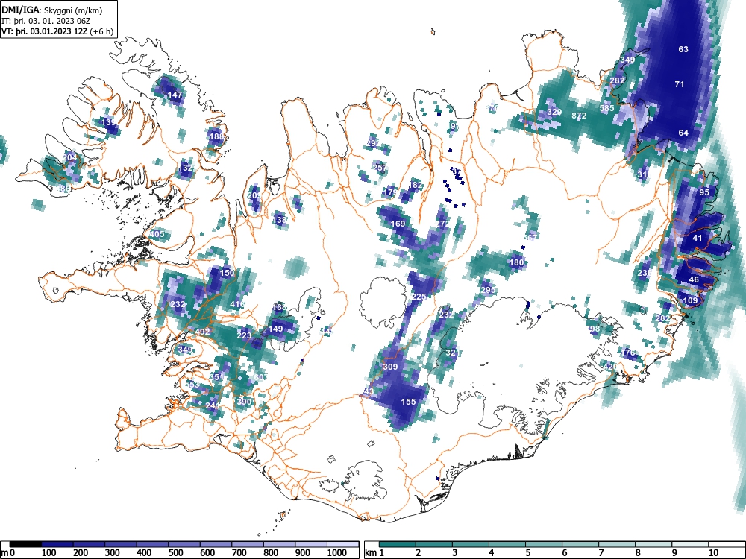Click the visibility value 223 on the map
This screenshot has width=746, height=559.
click(244, 335)
